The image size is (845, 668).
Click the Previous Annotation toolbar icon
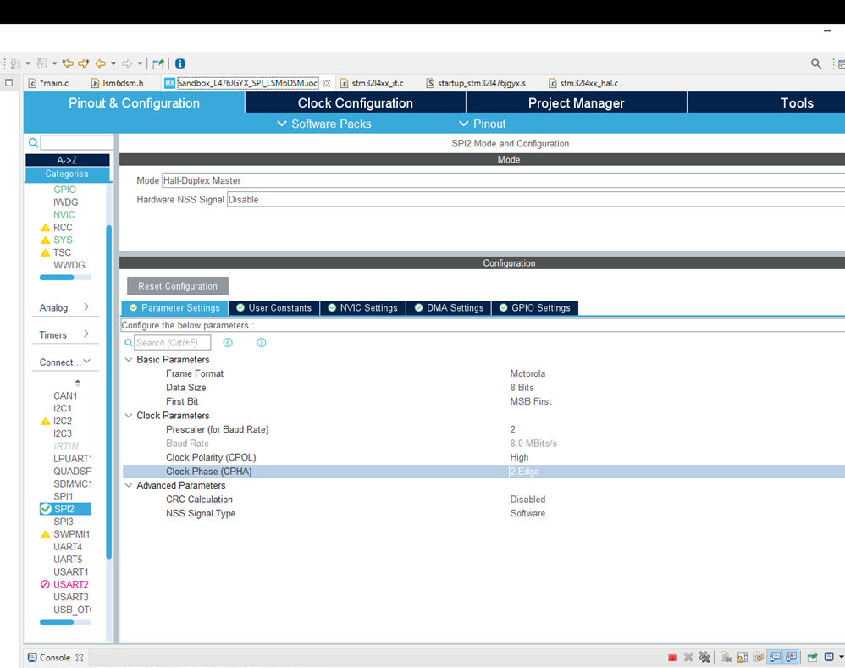[41, 63]
